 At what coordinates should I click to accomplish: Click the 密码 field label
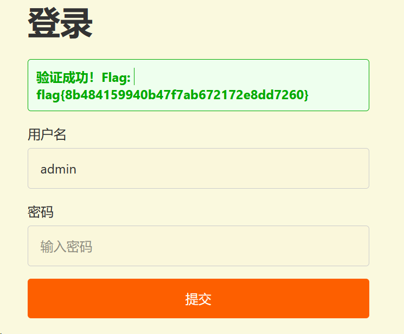pos(41,212)
